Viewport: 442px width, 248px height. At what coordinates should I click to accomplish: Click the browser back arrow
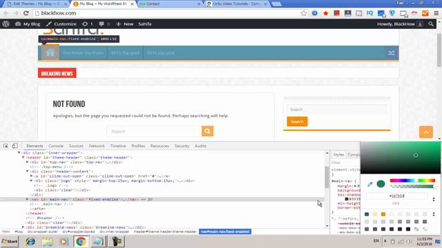point(6,13)
